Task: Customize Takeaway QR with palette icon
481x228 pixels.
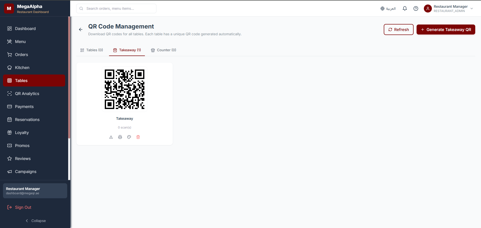Action: click(x=129, y=137)
